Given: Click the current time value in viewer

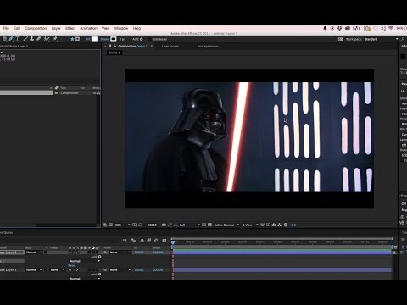Looking at the screenshot, I should pos(152,225).
